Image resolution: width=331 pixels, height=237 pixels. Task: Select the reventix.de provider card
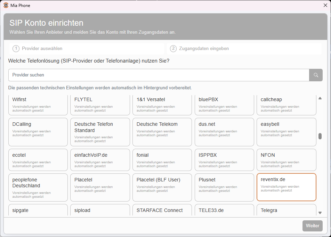[286, 187]
